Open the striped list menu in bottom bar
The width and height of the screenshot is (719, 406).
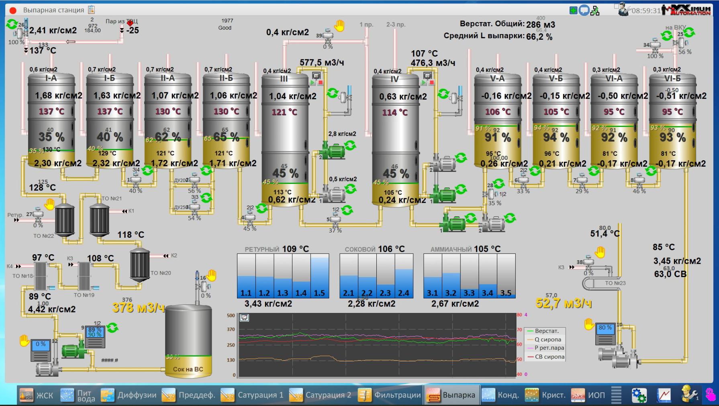click(x=616, y=395)
